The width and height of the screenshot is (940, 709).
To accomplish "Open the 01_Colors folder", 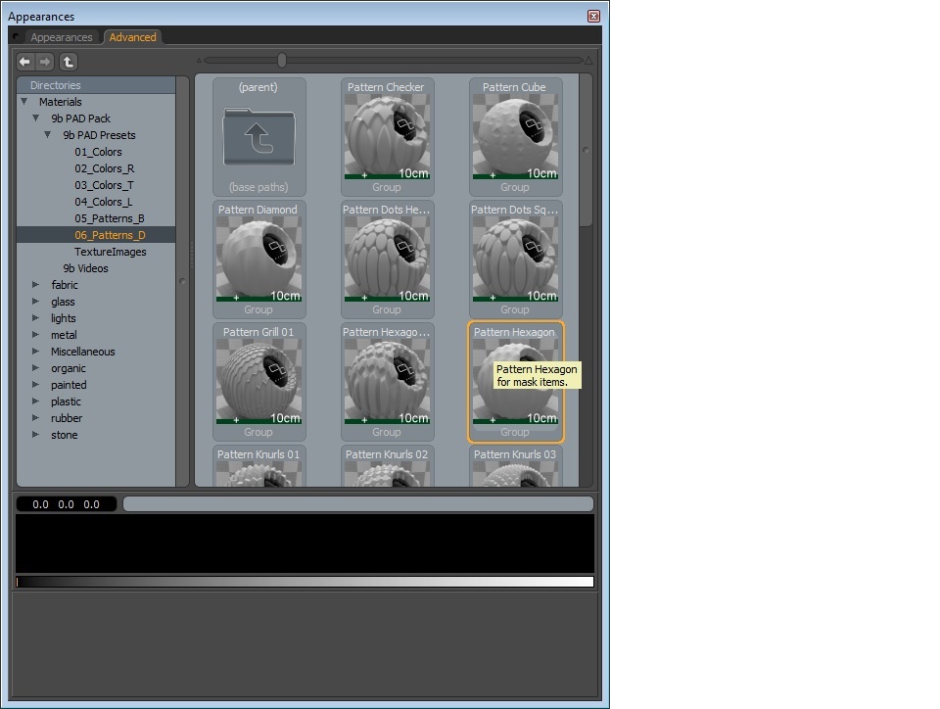I will pyautogui.click(x=98, y=152).
